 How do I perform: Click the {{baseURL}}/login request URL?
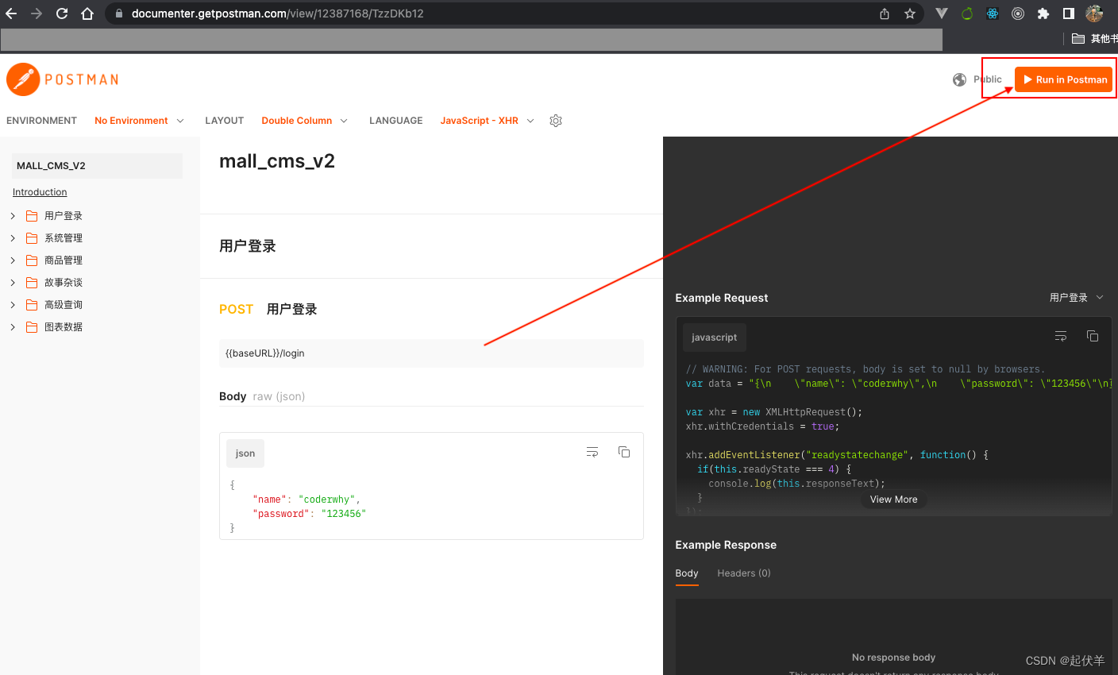point(431,353)
